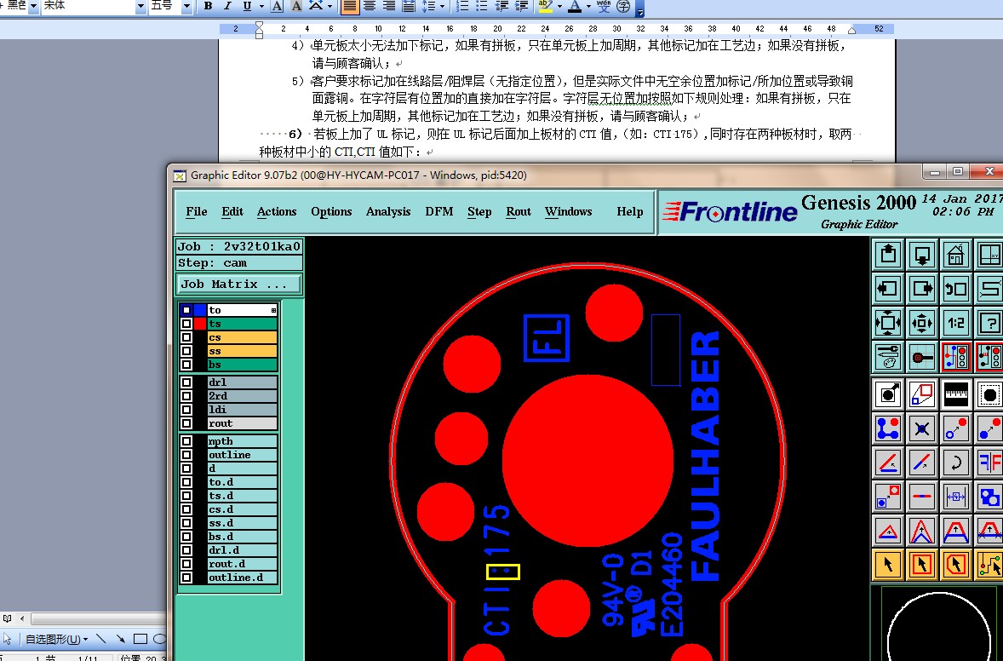Open the Rout menu in Genesis
1003x661 pixels.
click(519, 212)
